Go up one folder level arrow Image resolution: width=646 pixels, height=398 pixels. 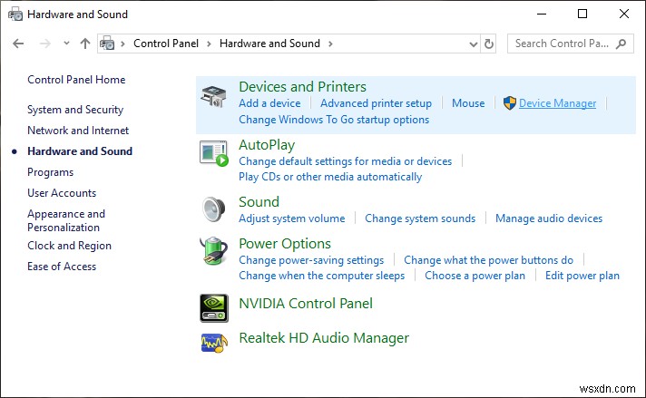(x=85, y=44)
